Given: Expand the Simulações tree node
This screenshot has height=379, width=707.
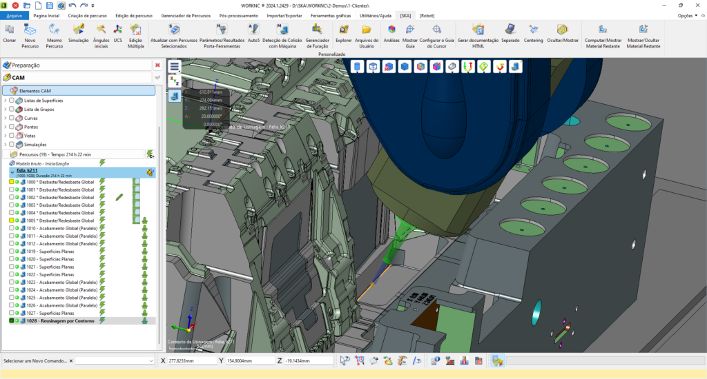Looking at the screenshot, I should (6, 144).
